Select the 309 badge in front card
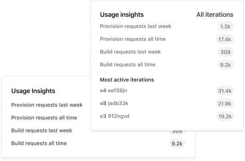The image size is (245, 161). coord(225,52)
